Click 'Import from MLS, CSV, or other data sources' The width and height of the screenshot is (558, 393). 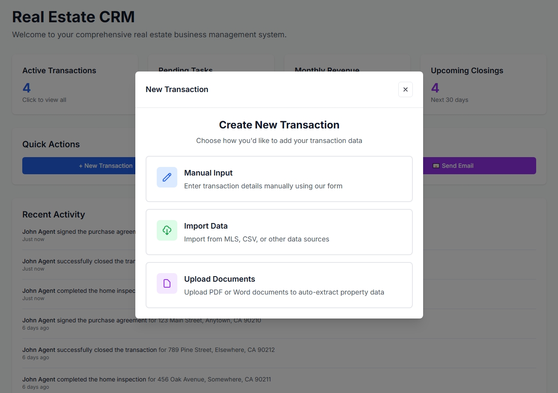coord(257,239)
